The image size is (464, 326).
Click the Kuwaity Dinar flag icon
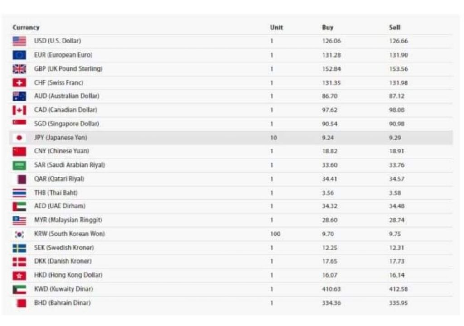[19, 289]
